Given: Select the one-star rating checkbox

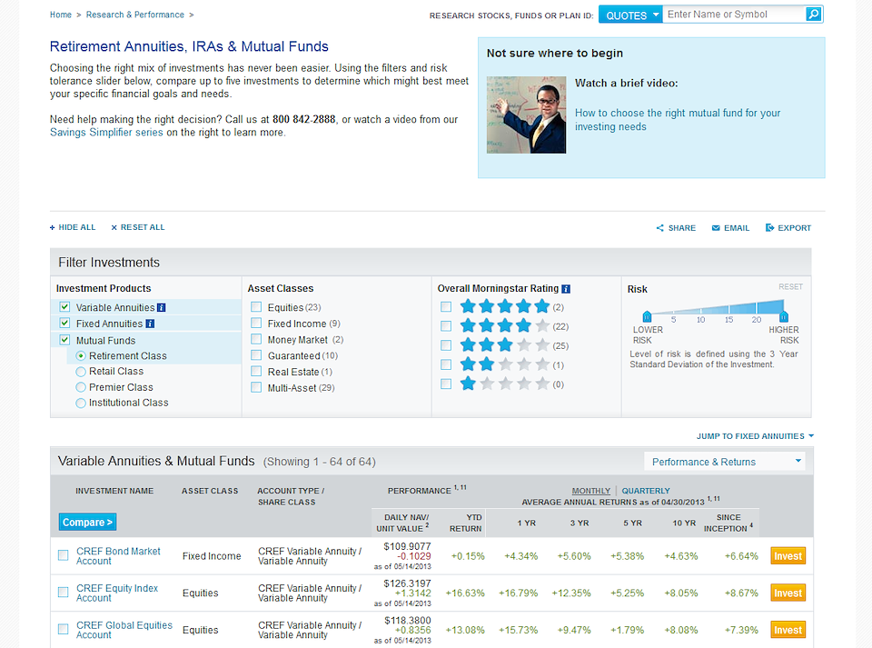Looking at the screenshot, I should (x=446, y=384).
